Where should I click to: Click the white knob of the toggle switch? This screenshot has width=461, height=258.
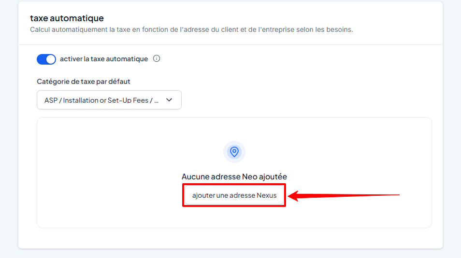click(51, 59)
